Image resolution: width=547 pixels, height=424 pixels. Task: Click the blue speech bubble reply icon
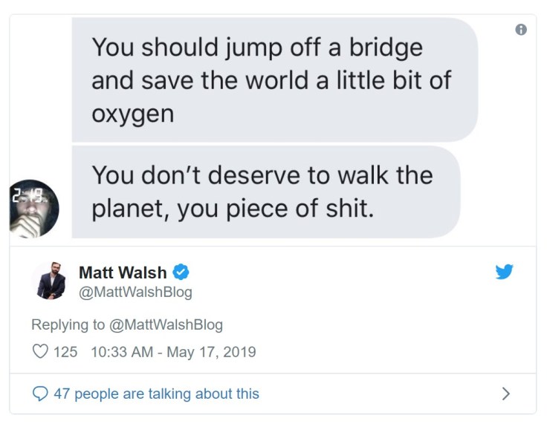pyautogui.click(x=41, y=394)
